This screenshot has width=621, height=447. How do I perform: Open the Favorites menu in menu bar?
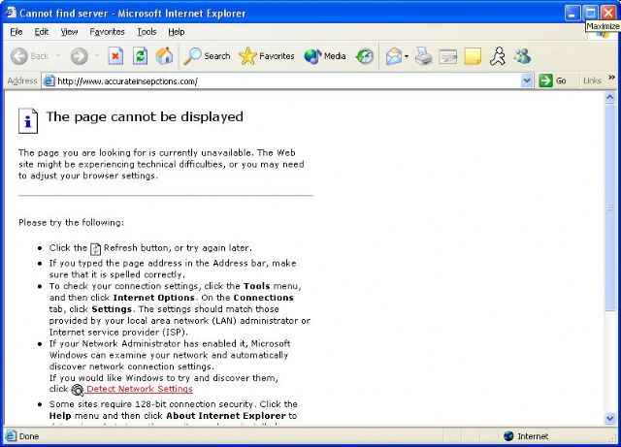pos(107,32)
